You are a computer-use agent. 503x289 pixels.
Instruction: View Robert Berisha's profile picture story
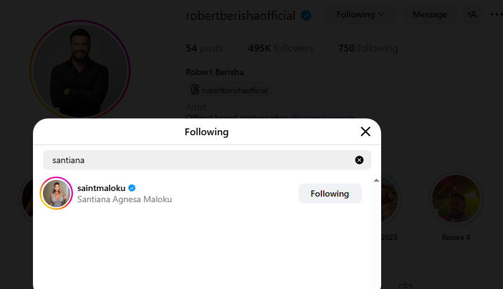pyautogui.click(x=80, y=69)
